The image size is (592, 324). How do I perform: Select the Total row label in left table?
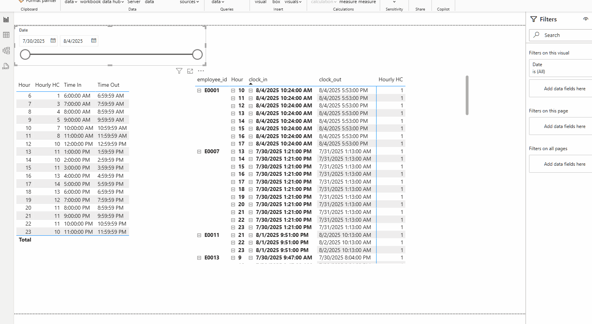(25, 240)
